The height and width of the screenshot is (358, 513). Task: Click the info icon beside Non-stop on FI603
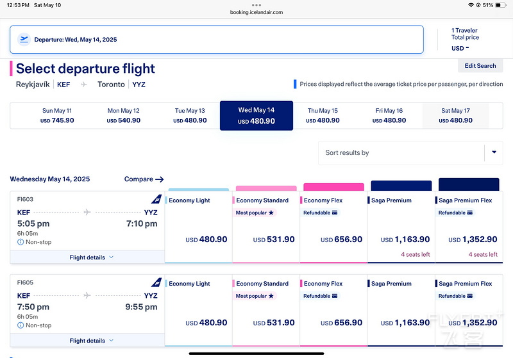tap(21, 243)
